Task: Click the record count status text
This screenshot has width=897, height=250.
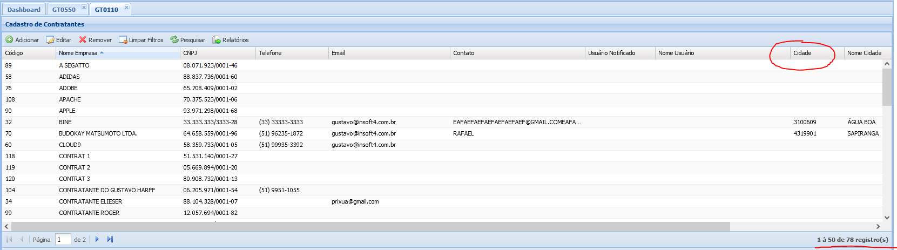Action: coord(852,240)
